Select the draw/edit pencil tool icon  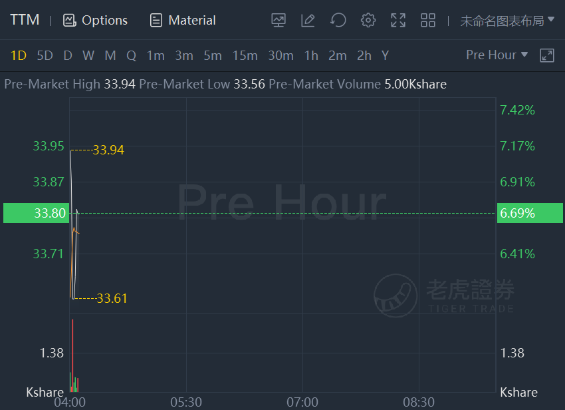[x=308, y=20]
